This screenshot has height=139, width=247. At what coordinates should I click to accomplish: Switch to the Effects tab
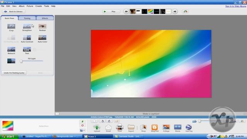pos(45,18)
